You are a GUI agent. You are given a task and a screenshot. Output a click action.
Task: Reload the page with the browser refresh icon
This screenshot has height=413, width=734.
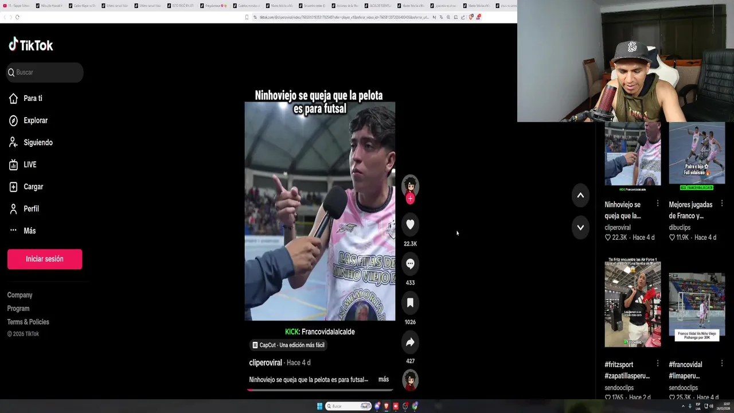point(17,17)
